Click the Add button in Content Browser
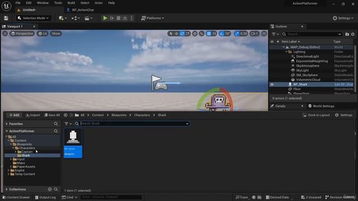358x201 pixels. pos(14,115)
